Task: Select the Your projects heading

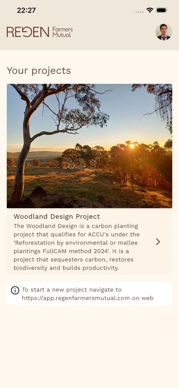Action: click(x=39, y=71)
